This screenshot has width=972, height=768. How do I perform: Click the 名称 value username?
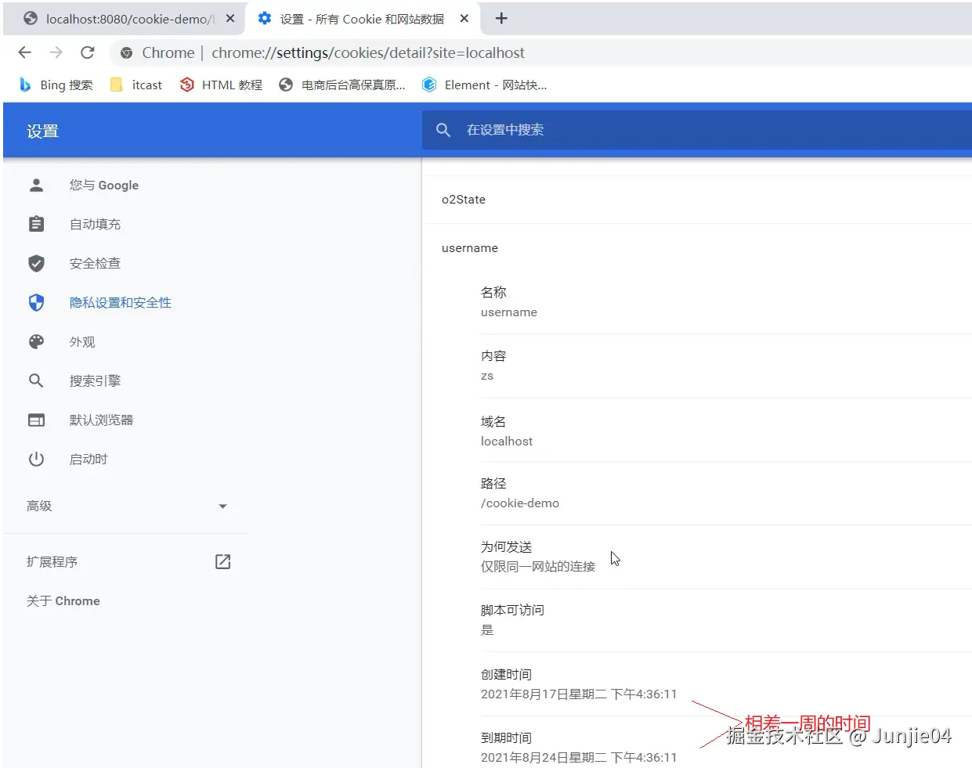pyautogui.click(x=509, y=312)
